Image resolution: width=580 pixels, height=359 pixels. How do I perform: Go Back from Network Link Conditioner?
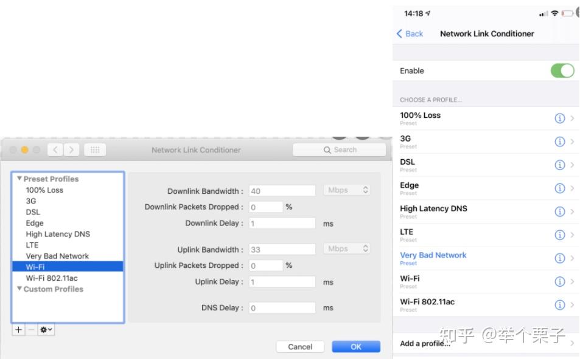[x=410, y=33]
